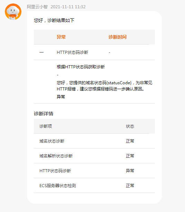The width and height of the screenshot is (185, 212).
Task: Click the 阿里云小智 robot avatar
Action: 13,12
